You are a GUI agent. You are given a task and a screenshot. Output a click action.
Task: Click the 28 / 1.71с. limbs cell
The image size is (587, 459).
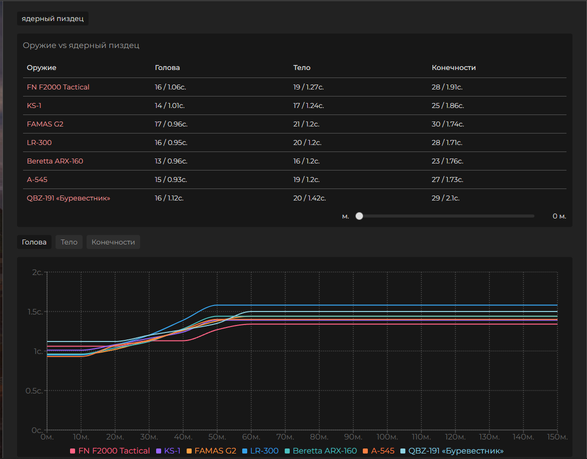447,142
